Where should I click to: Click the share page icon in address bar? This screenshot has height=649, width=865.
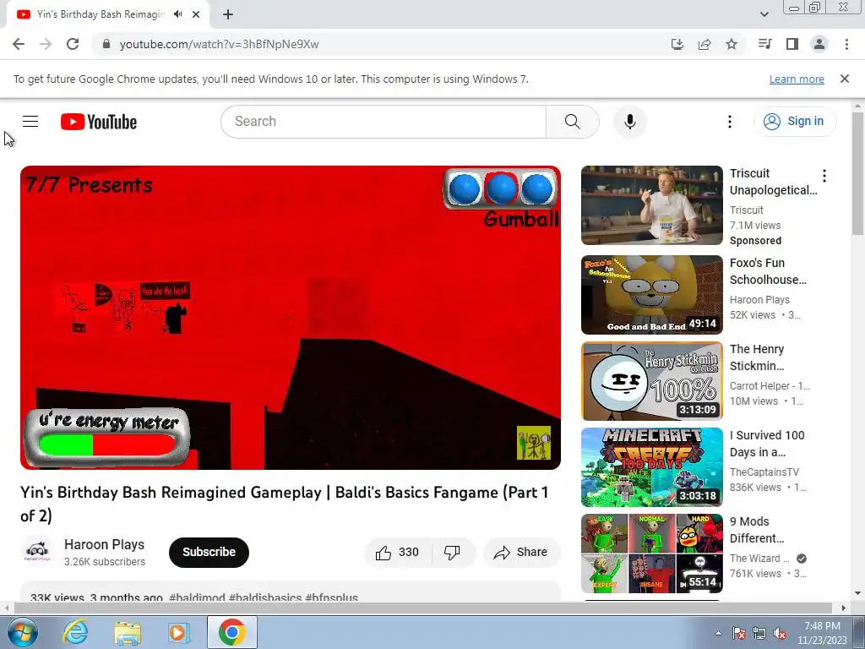[705, 44]
